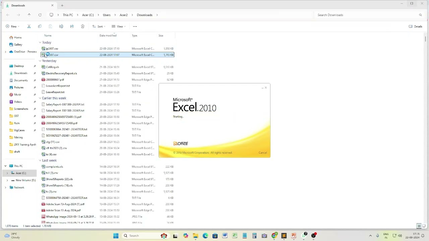Switch to large icons view in status bar
The height and width of the screenshot is (241, 429).
pos(424,226)
